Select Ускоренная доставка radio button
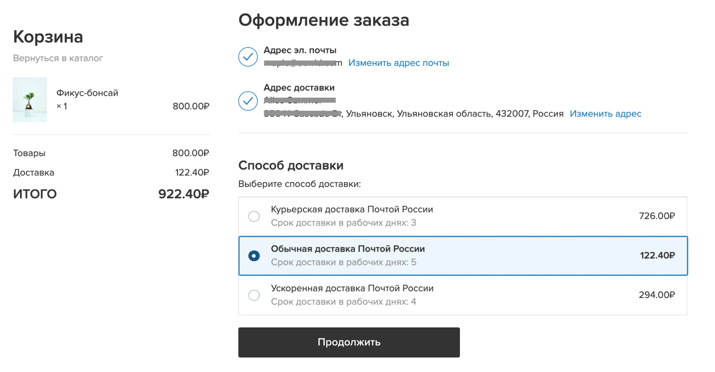 point(254,295)
